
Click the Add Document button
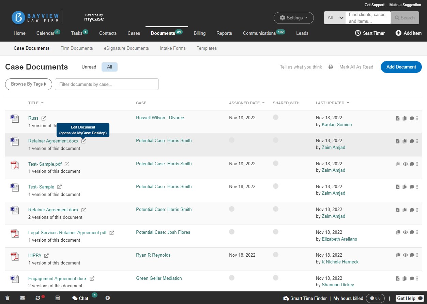coord(401,67)
